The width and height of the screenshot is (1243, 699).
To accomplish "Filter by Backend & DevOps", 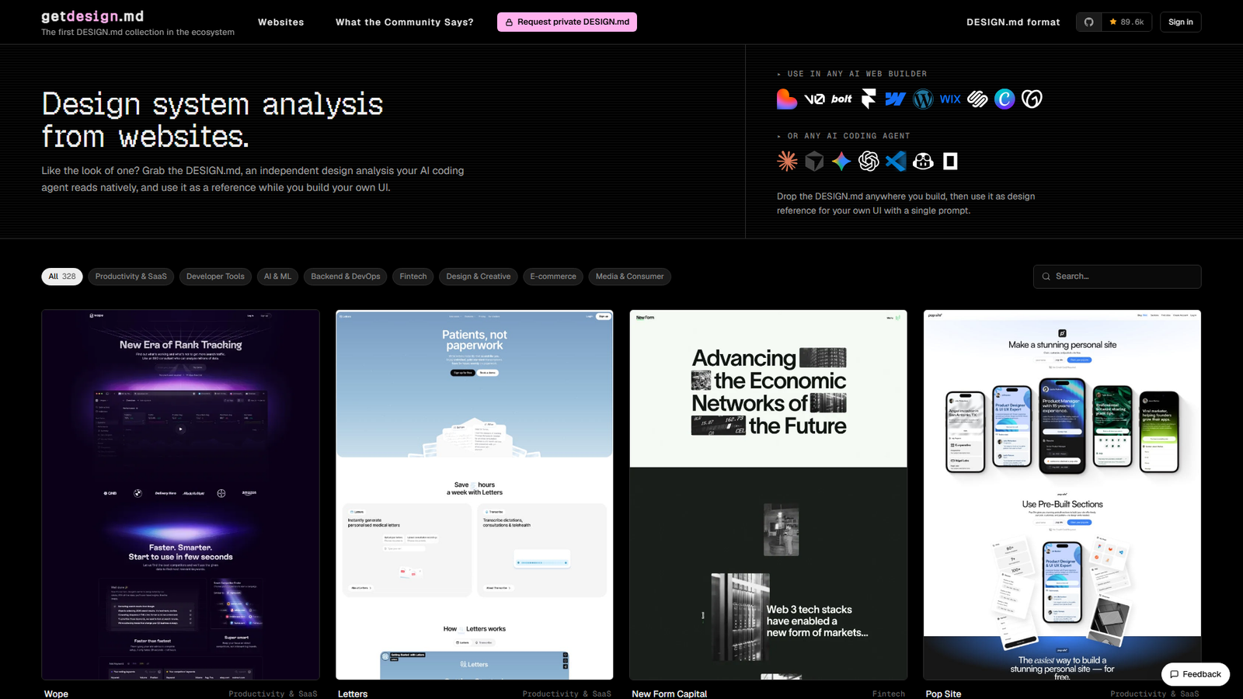I will [x=346, y=276].
